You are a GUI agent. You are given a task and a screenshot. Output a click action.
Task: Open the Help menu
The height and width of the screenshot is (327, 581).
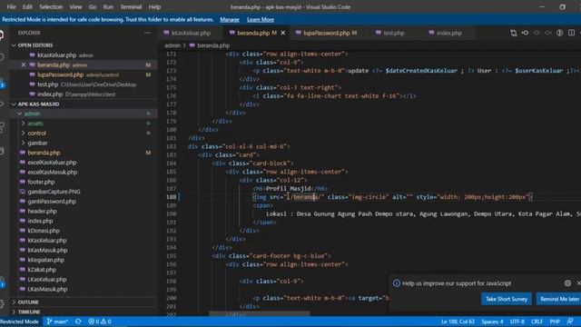click(x=154, y=6)
